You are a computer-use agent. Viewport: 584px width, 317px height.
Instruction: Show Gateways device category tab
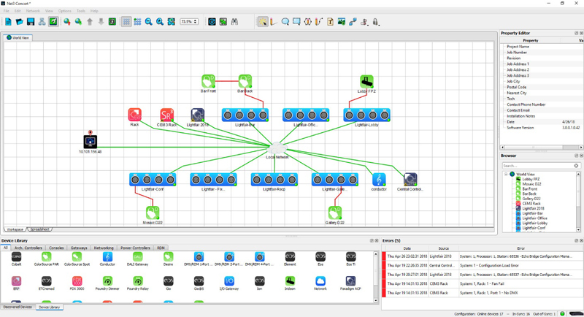click(x=79, y=248)
